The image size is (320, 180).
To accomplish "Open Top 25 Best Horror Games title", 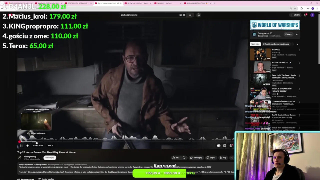I will coord(283,129).
